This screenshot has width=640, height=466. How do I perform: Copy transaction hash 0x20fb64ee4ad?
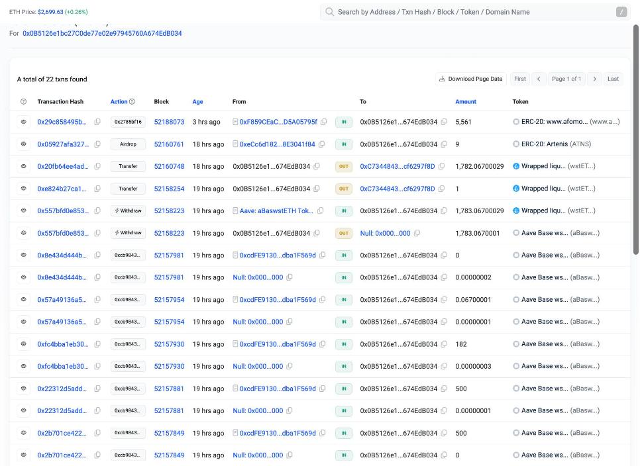pyautogui.click(x=97, y=166)
